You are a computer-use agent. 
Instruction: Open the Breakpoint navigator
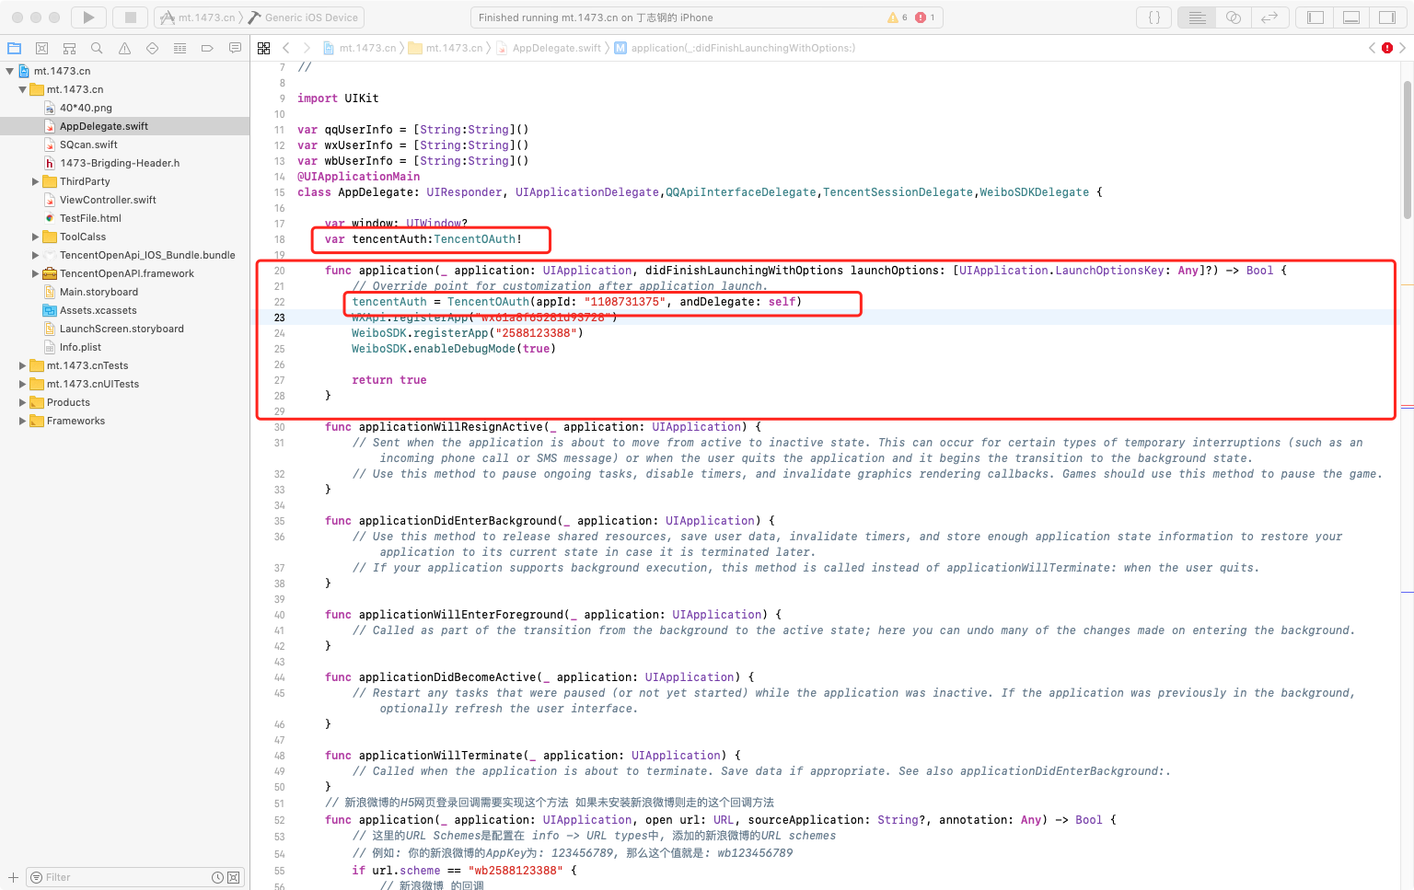click(x=207, y=48)
